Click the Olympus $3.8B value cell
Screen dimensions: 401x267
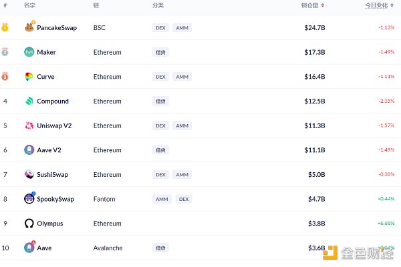pyautogui.click(x=317, y=224)
